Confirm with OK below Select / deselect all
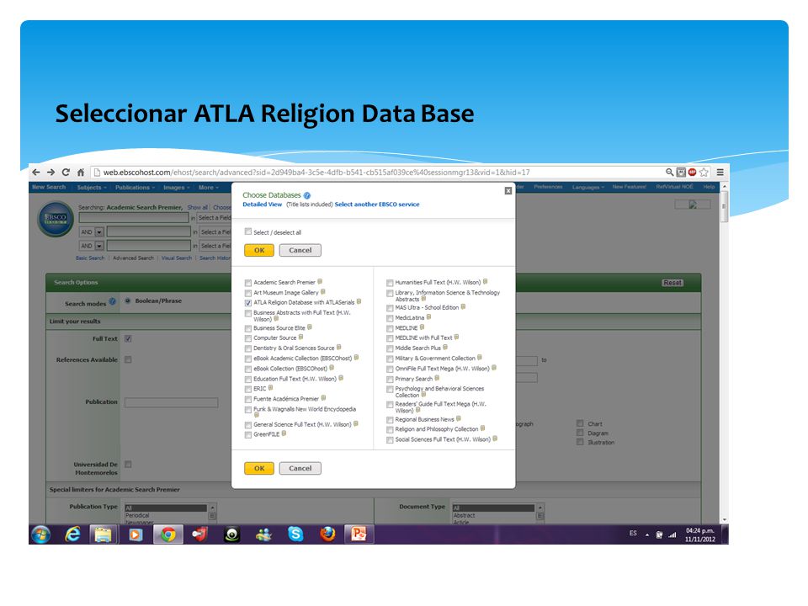808x606 pixels. [x=259, y=251]
